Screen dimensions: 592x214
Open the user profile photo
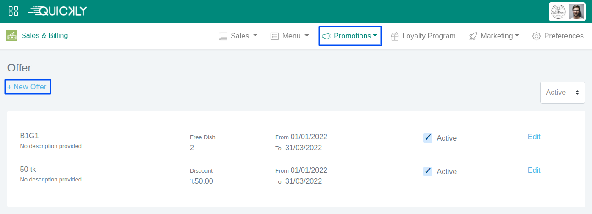coord(576,12)
